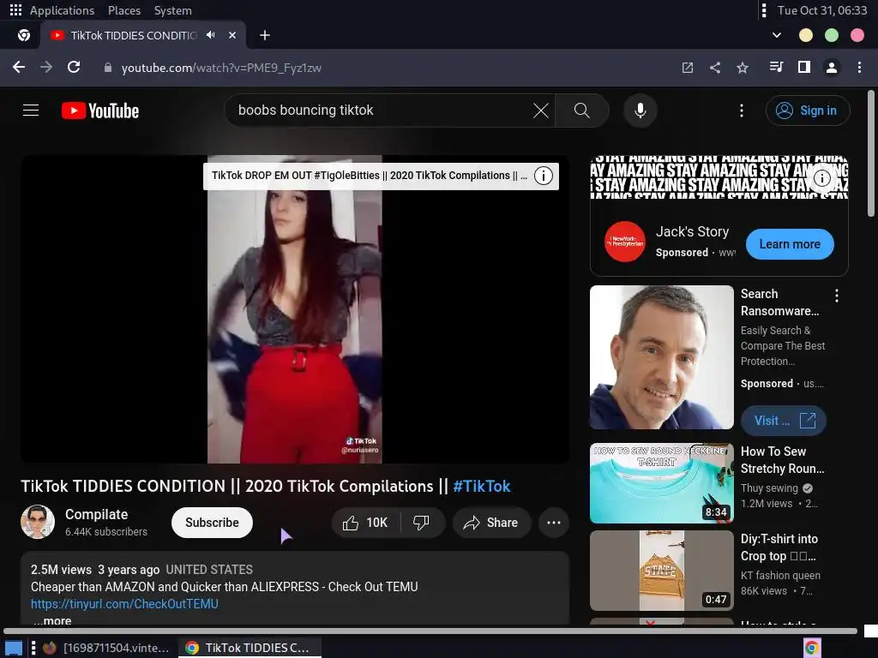The width and height of the screenshot is (878, 658).
Task: Click the clock Tue Oct 31 in panel
Action: point(821,10)
